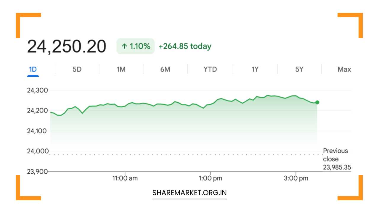Open the 5Y range tab
Screen dimensions: 379x213
pyautogui.click(x=299, y=70)
